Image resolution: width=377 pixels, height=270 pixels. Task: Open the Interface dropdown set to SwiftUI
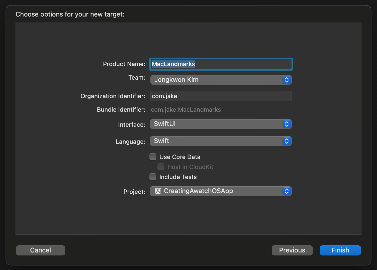coord(221,124)
